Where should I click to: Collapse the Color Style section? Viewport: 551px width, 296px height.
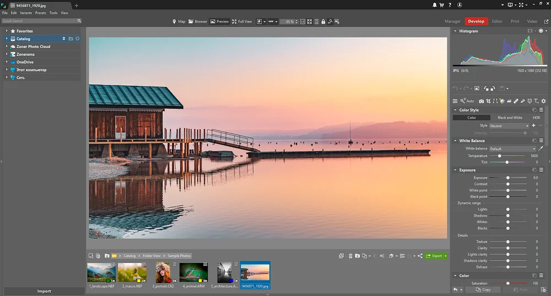click(x=456, y=110)
